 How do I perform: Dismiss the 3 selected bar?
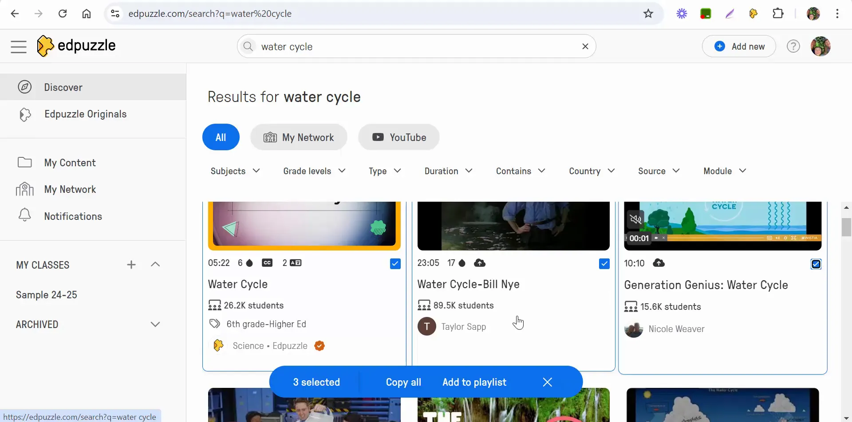548,382
